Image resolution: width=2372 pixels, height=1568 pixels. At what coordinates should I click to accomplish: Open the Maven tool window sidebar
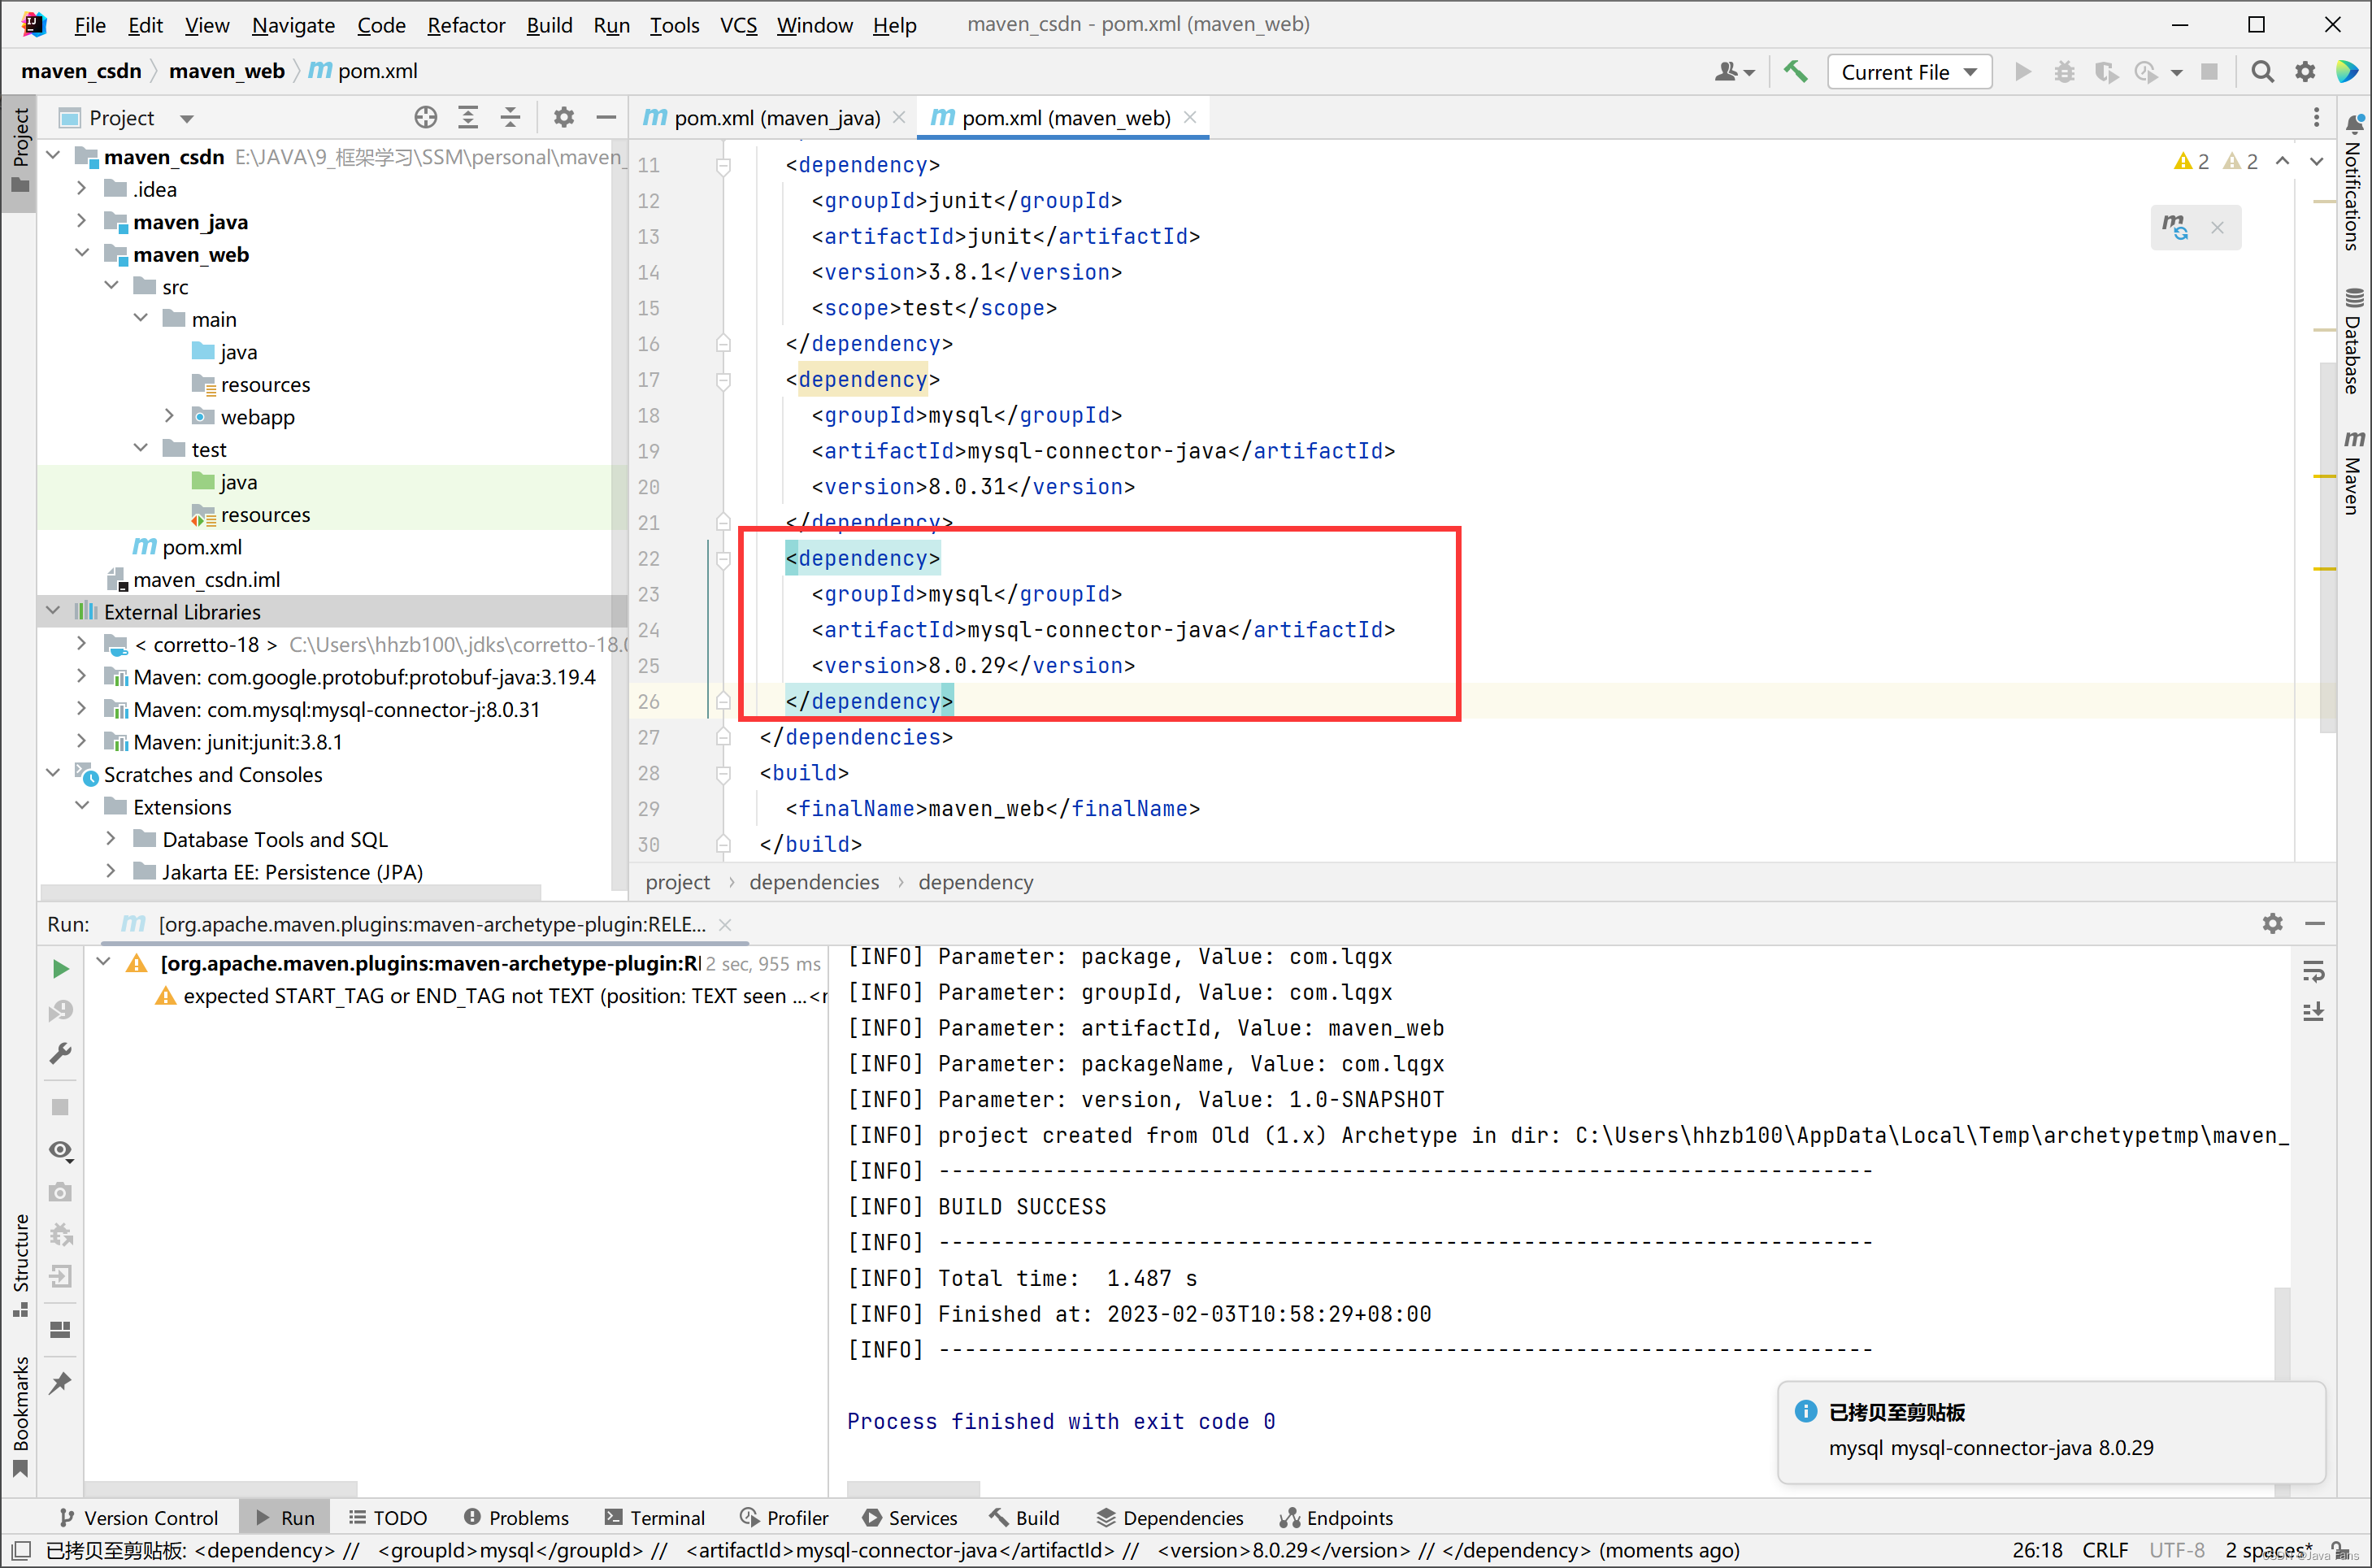(x=2353, y=472)
